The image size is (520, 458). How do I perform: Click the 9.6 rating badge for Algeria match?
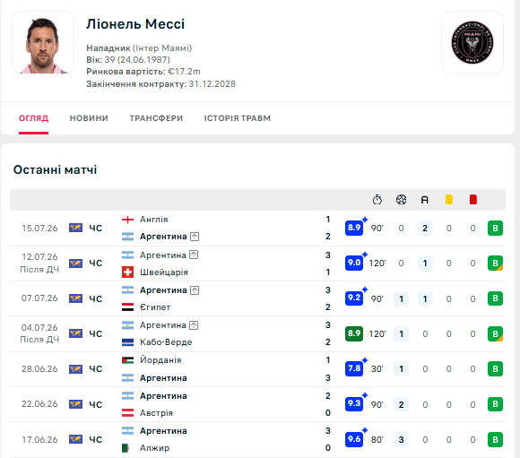(x=354, y=439)
